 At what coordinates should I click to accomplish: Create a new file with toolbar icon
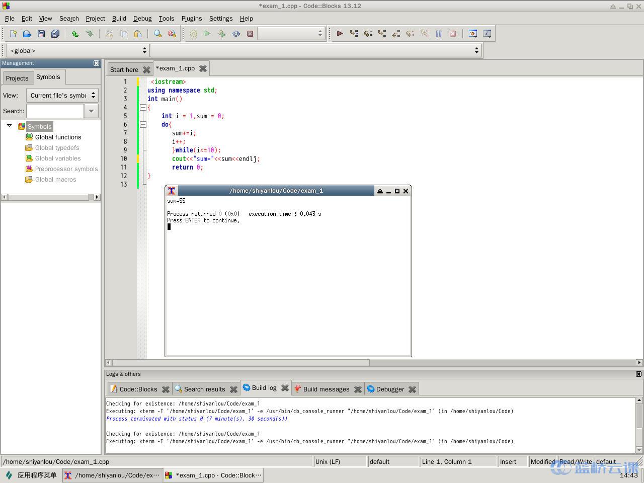pos(13,34)
